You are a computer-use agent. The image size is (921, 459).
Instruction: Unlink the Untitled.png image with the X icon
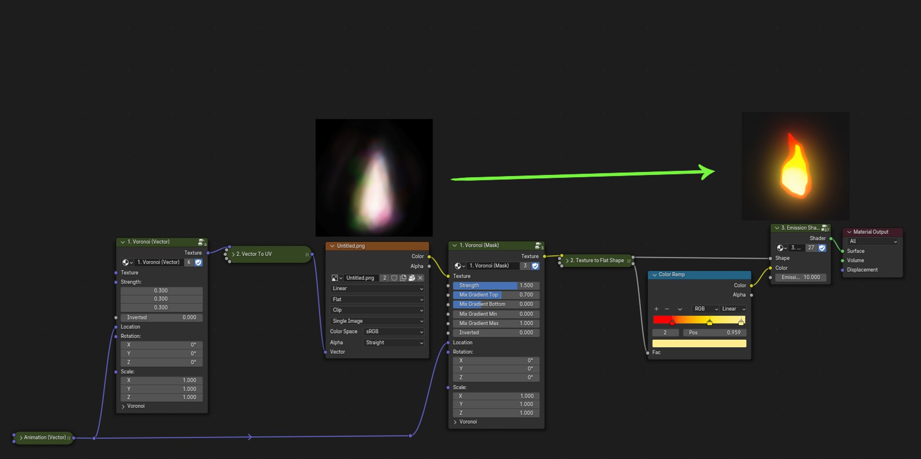420,278
